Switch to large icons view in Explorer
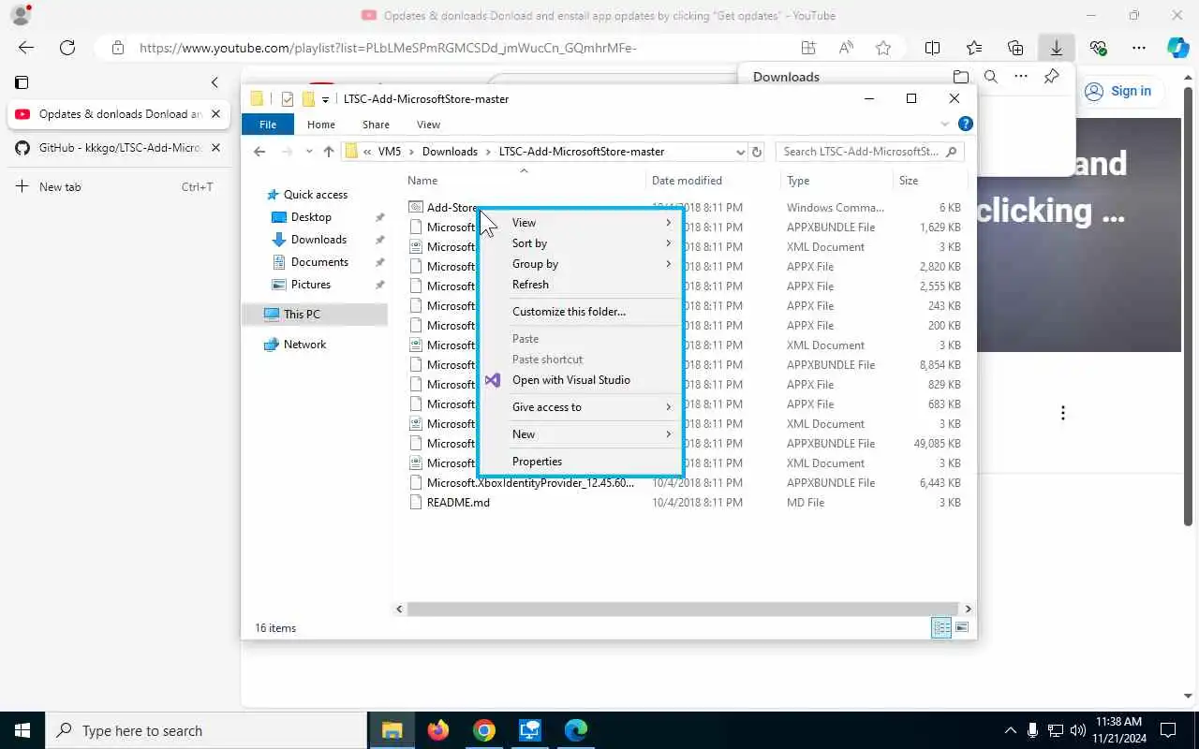The image size is (1199, 749). [962, 628]
